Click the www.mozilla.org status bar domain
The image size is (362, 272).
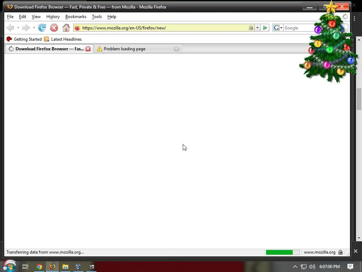(320, 252)
